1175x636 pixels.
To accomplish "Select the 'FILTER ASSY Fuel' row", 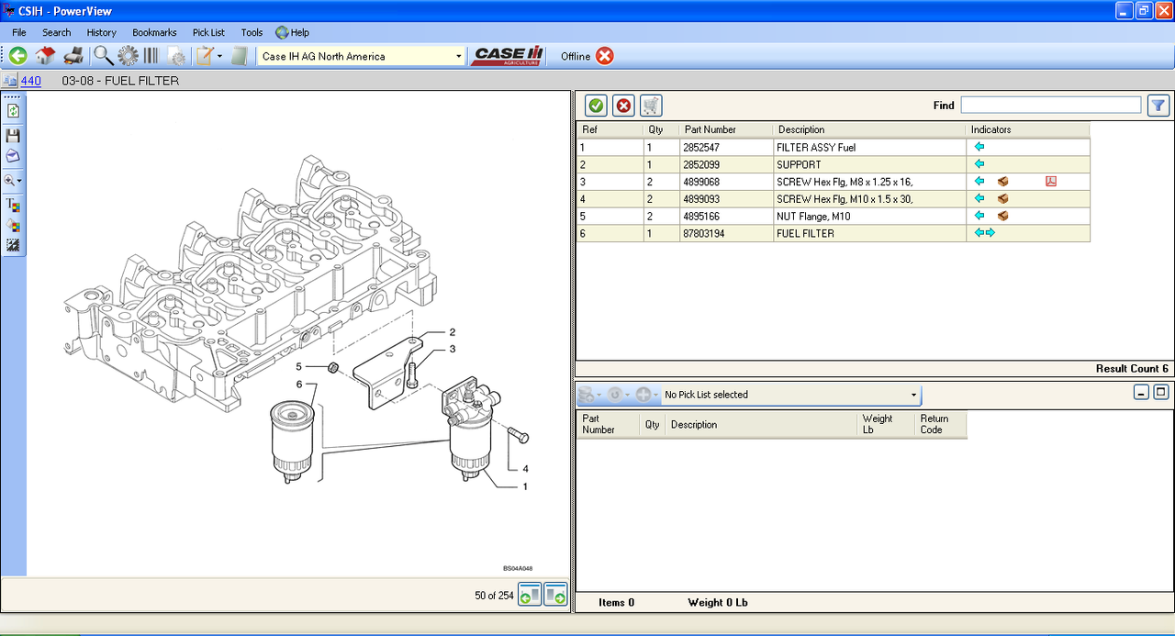I will click(x=833, y=147).
